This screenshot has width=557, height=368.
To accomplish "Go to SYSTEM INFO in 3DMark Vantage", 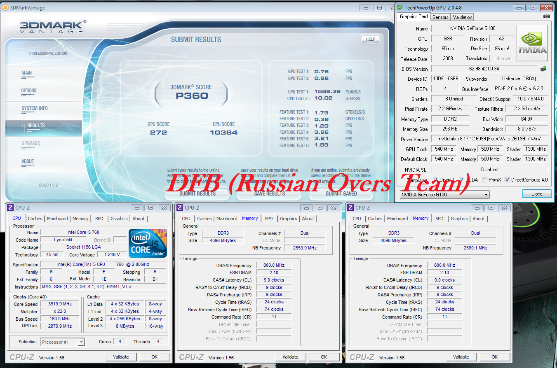I will pyautogui.click(x=44, y=109).
